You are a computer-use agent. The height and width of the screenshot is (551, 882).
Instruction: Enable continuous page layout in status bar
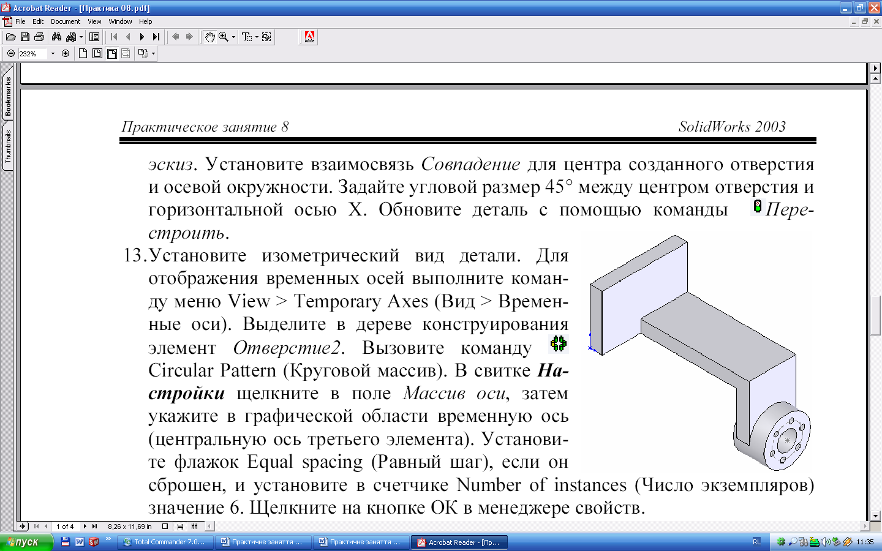180,527
